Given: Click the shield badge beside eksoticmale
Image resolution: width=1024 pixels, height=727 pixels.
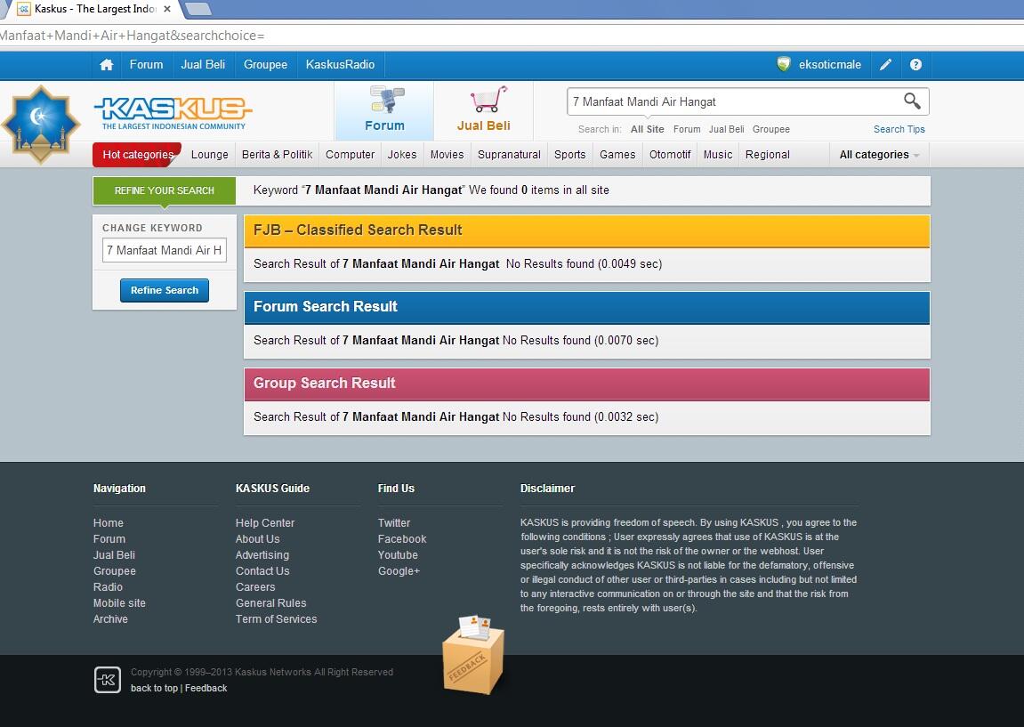Looking at the screenshot, I should coord(784,64).
